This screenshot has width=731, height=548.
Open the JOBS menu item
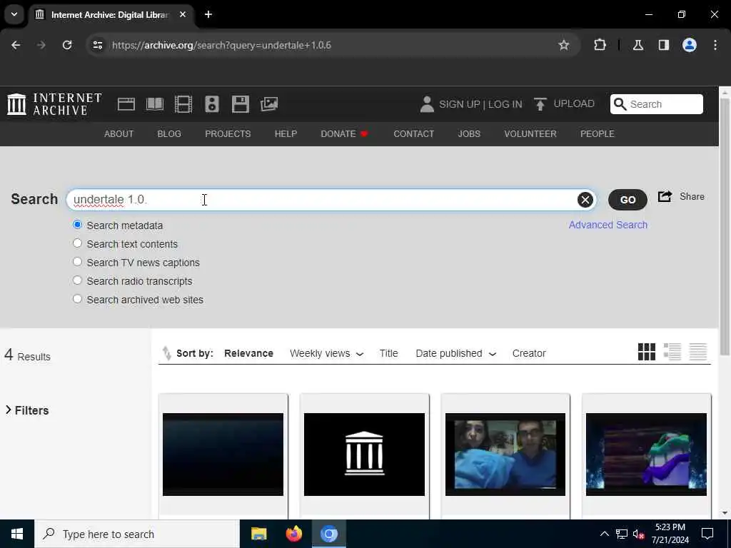(469, 133)
